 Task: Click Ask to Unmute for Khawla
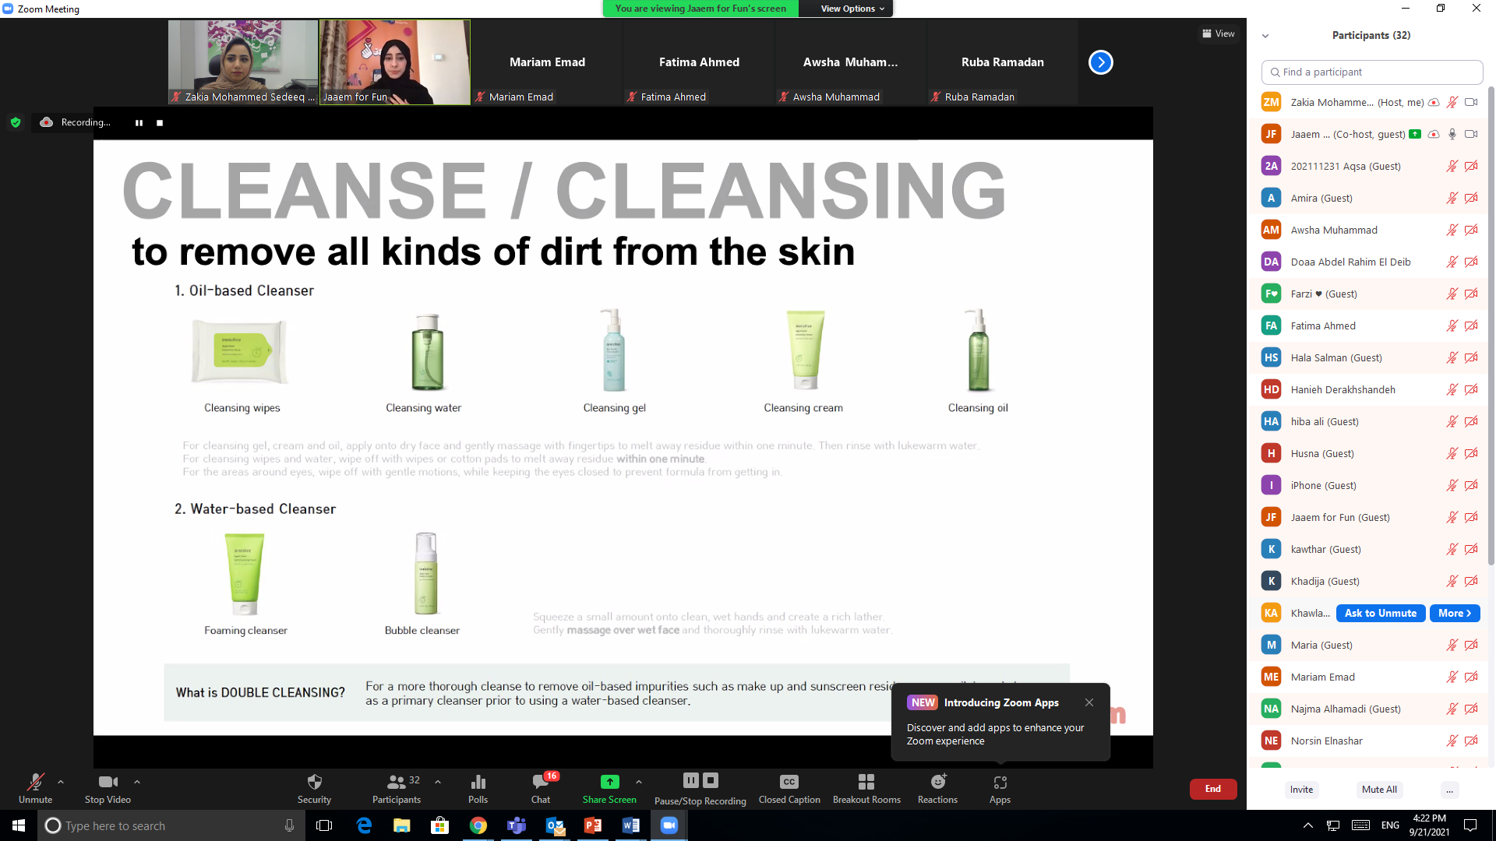[x=1380, y=614]
